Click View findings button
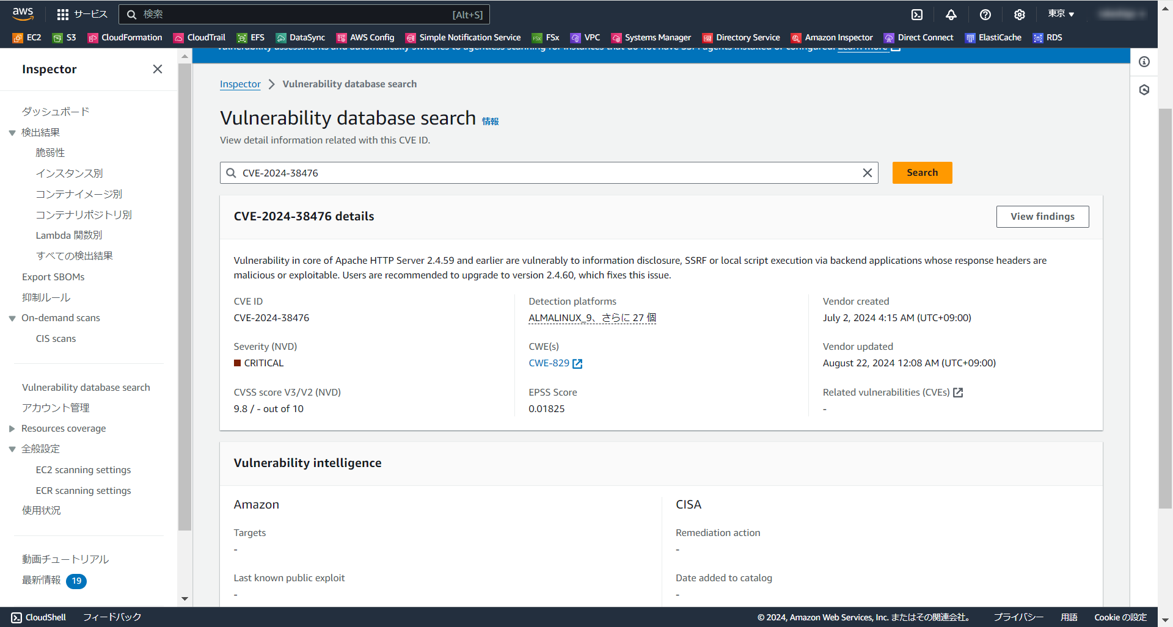 coord(1042,217)
